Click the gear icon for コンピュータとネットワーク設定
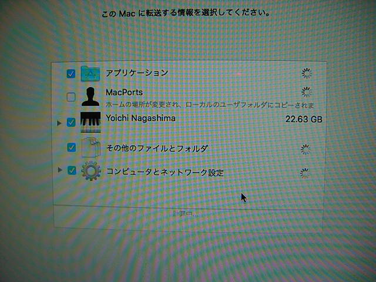 tap(91, 170)
